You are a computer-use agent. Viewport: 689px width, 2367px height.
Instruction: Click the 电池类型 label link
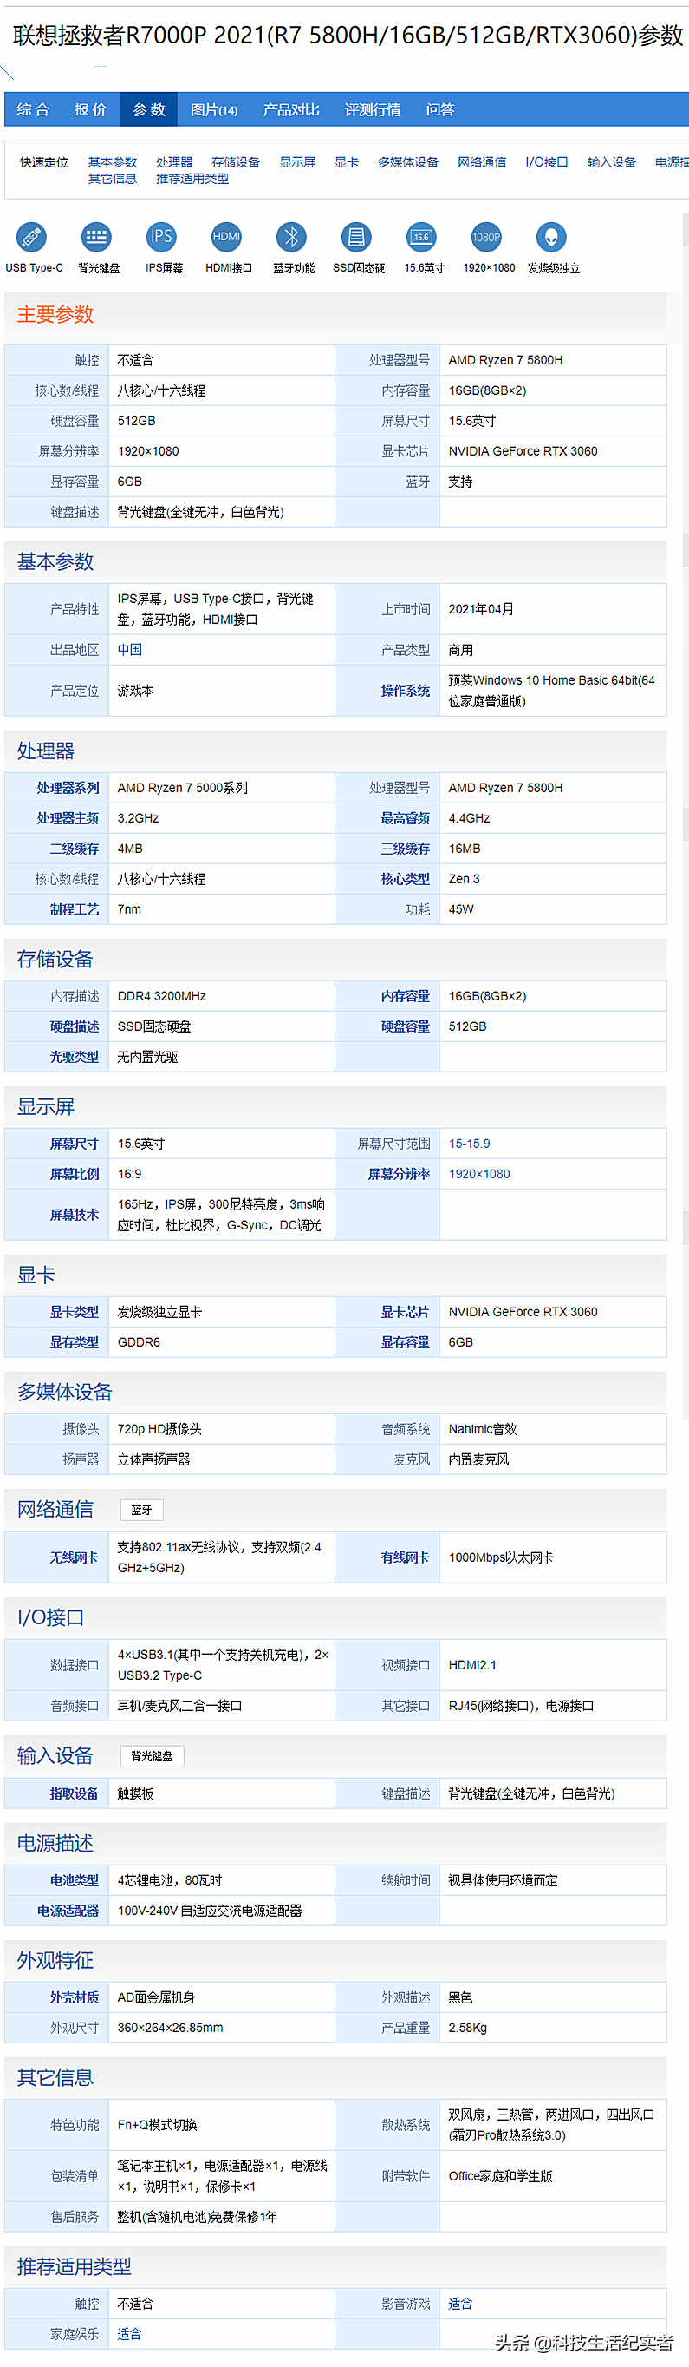(75, 1880)
